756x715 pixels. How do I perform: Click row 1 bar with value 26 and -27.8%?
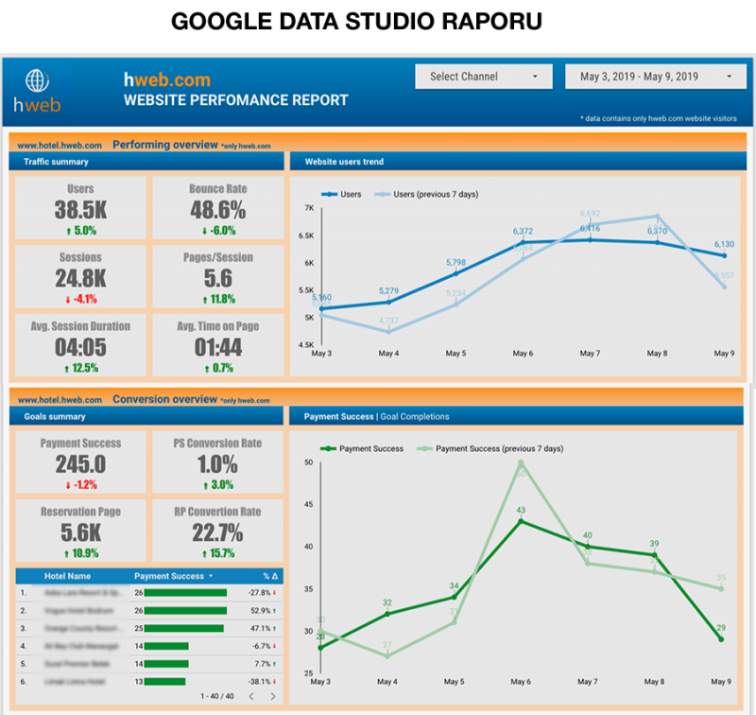click(185, 592)
